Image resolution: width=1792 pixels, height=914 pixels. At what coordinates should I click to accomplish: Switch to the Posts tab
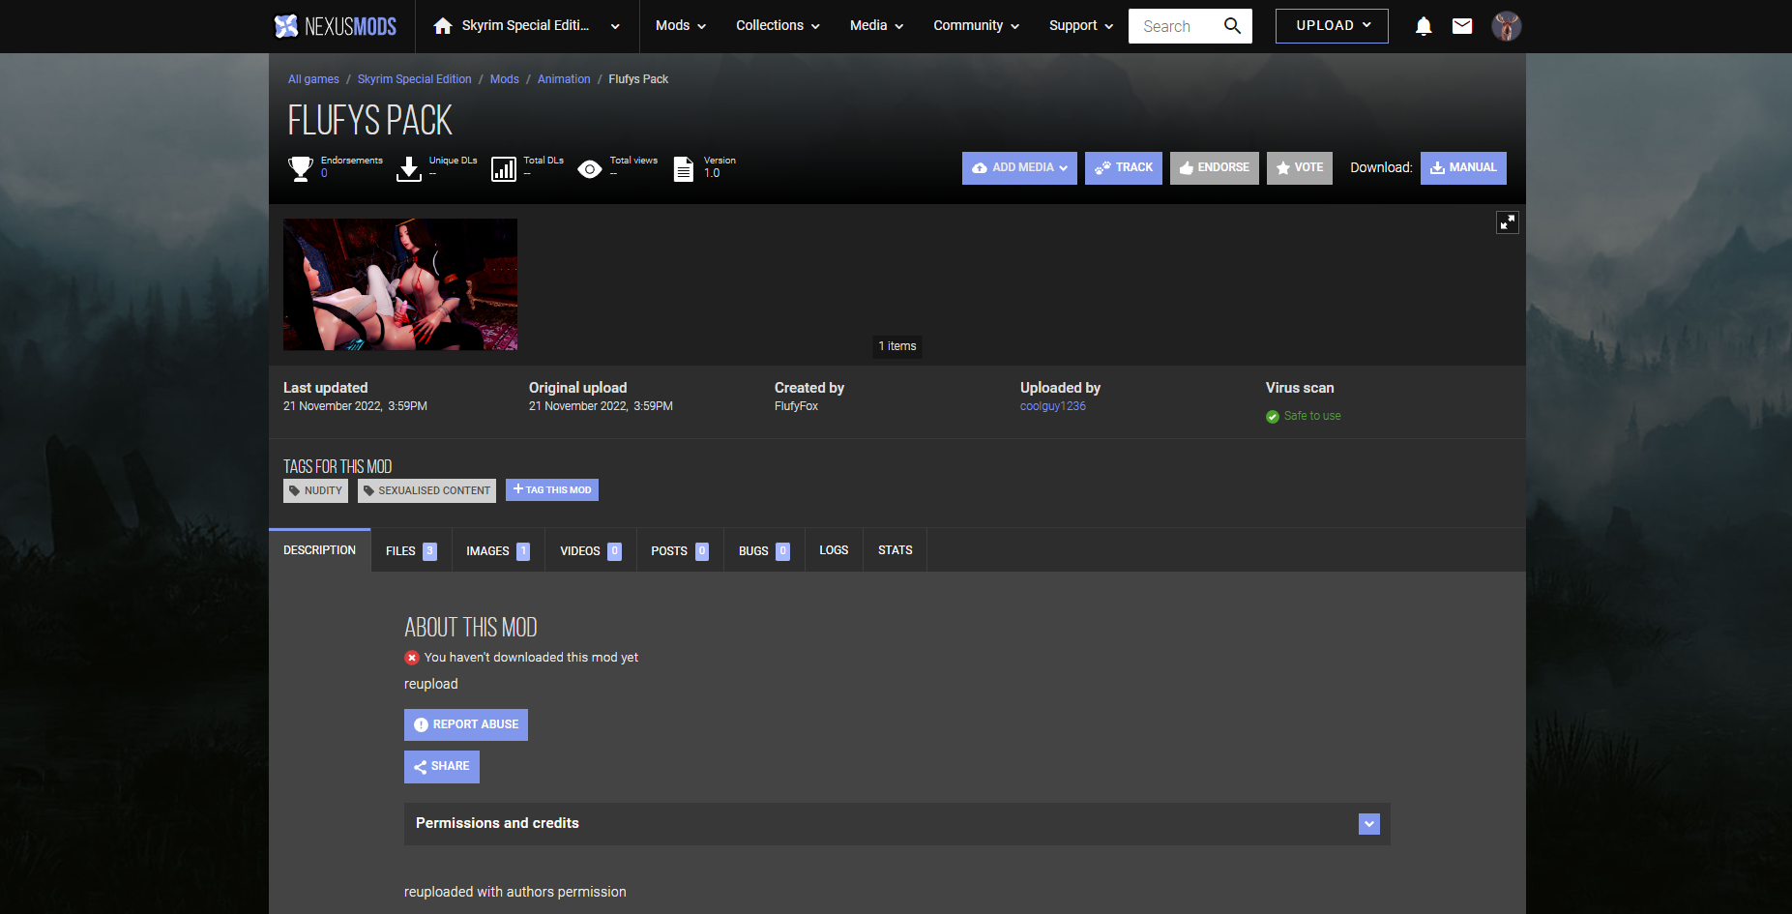[x=680, y=550]
